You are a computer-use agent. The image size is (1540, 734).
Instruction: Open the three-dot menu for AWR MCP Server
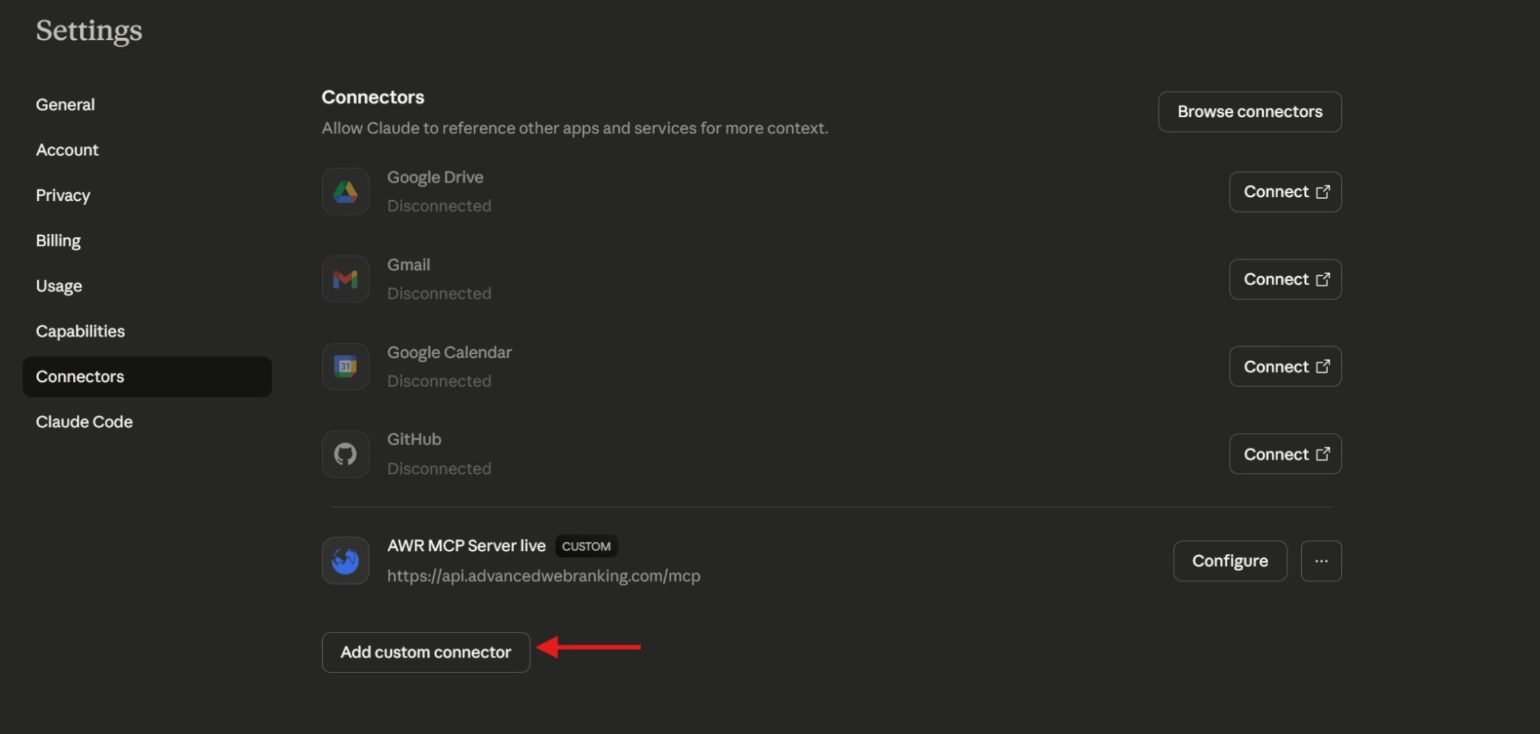tap(1321, 560)
